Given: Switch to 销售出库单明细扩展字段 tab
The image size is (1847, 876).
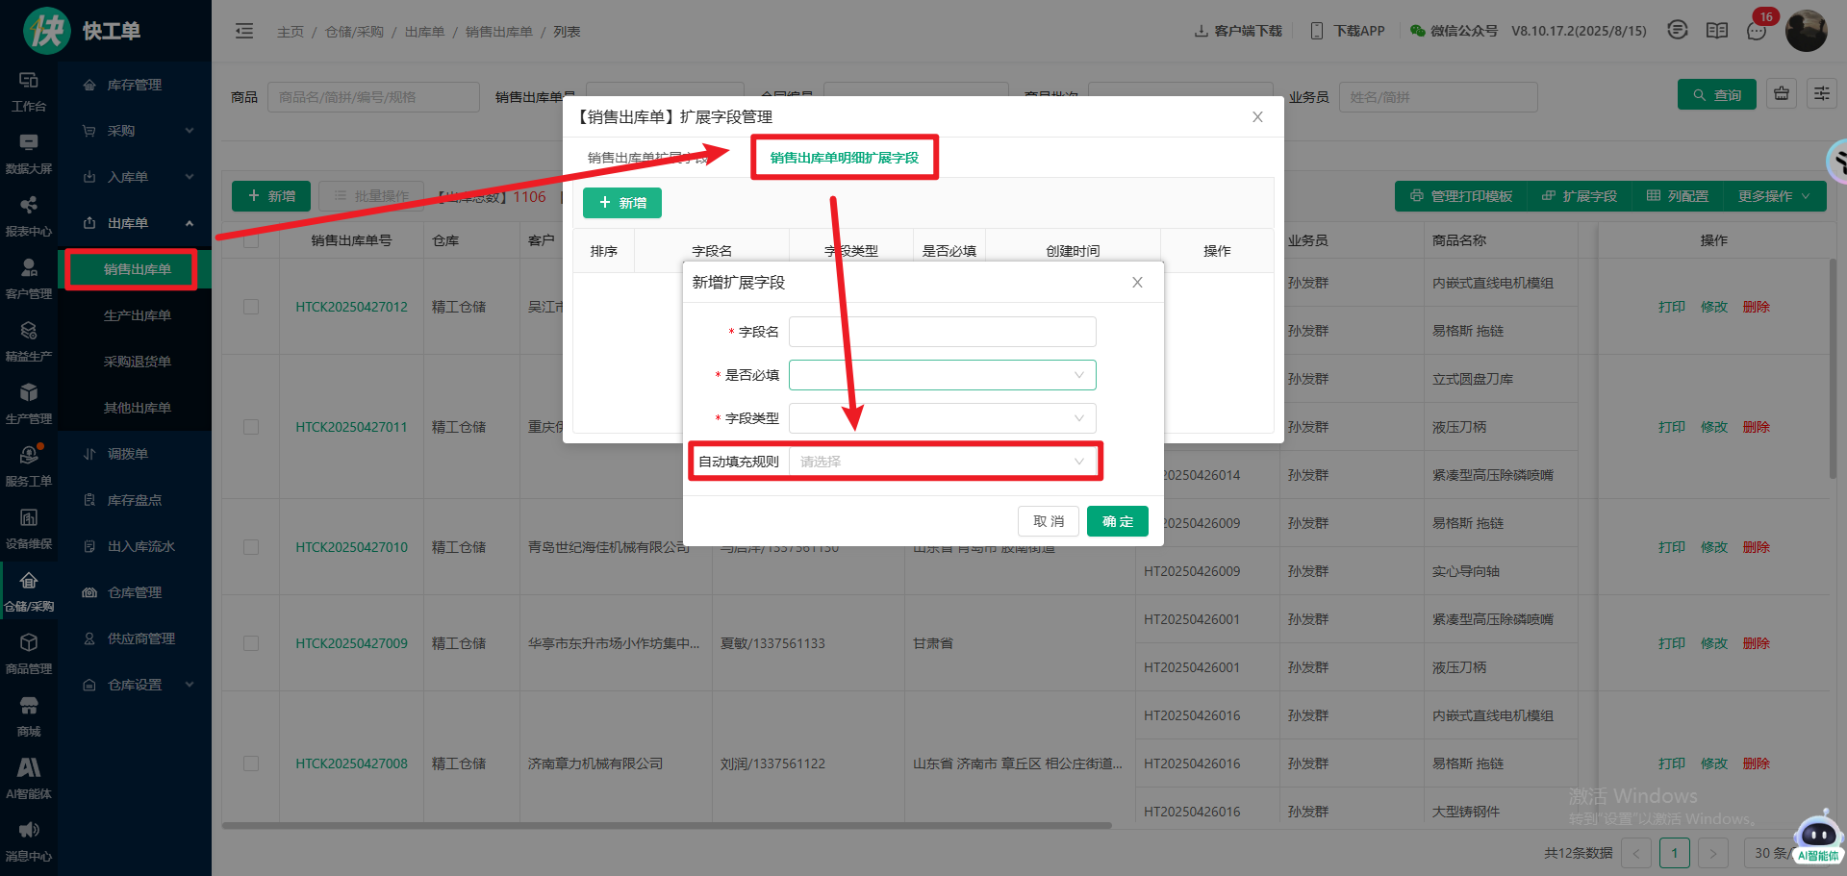Looking at the screenshot, I should (x=844, y=158).
